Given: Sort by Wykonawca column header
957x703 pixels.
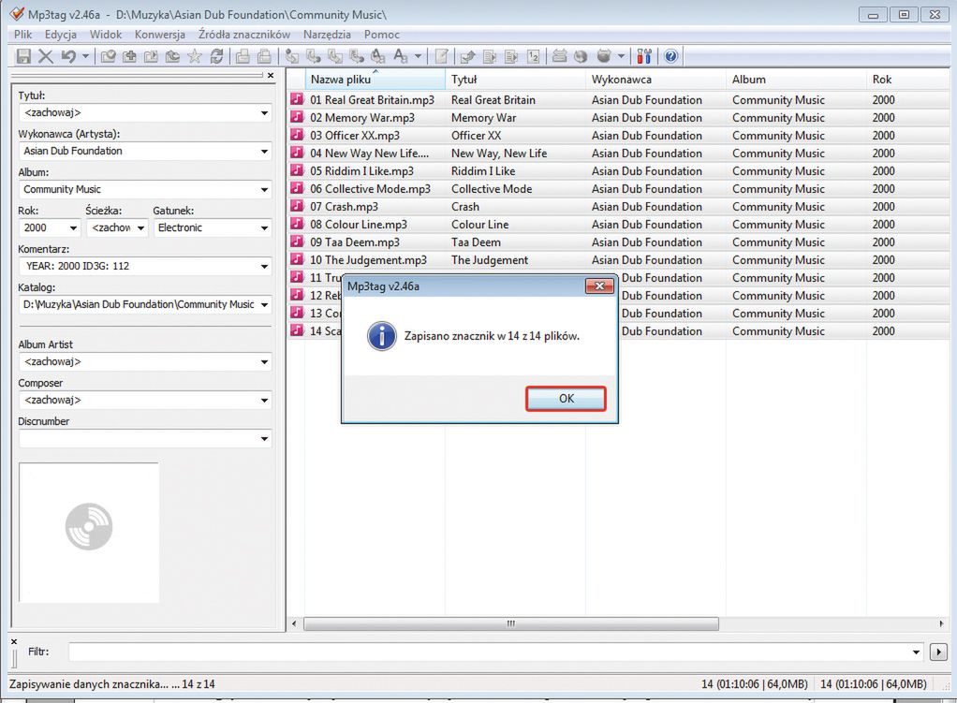Looking at the screenshot, I should click(655, 80).
